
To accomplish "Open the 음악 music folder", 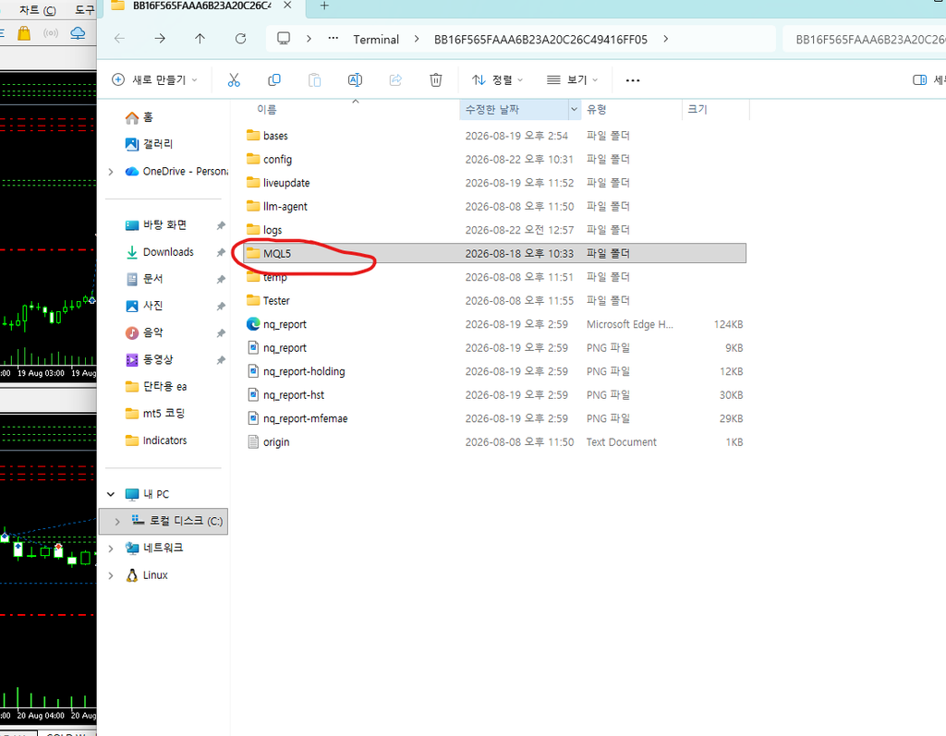I will 144,332.
